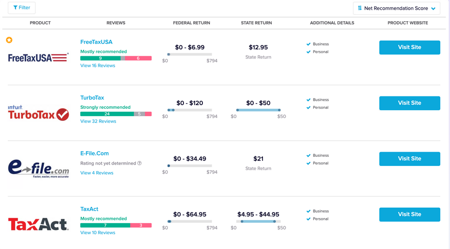Click the Intuit TurboTax logo
The image size is (450, 249).
point(38,113)
